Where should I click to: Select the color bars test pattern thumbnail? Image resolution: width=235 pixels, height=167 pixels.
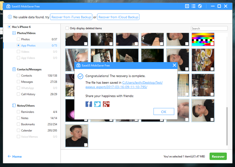pyautogui.click(x=203, y=39)
